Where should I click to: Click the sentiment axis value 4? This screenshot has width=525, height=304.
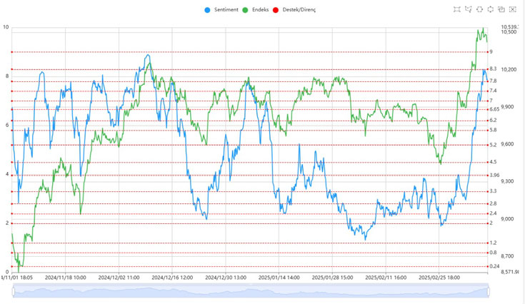coord(7,174)
